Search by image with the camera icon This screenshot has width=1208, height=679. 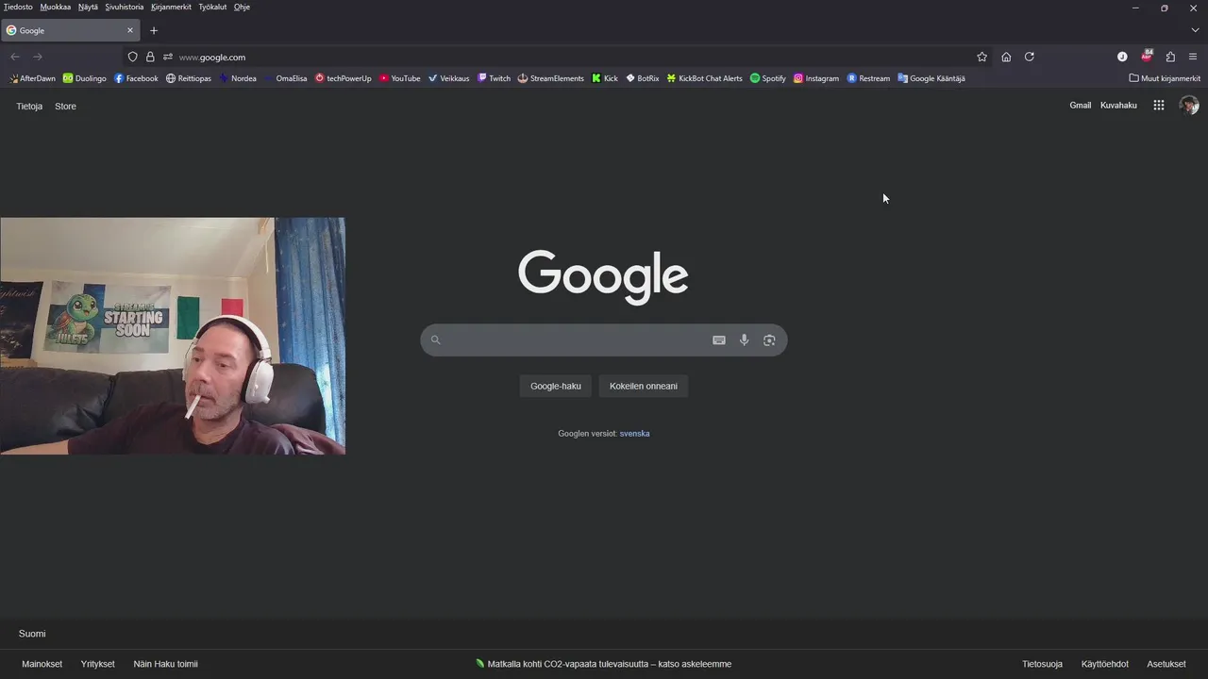(769, 340)
